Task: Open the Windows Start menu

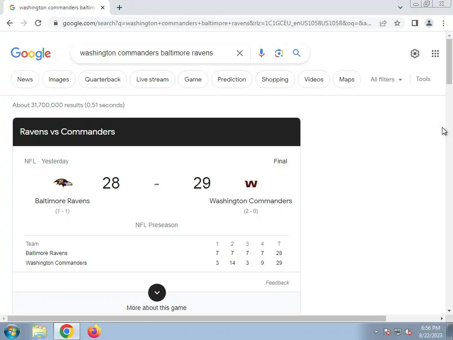Action: (12, 331)
